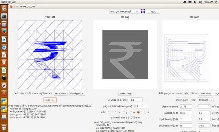The image size is (219, 132).
Task: Click the gray png rupee preview
Action: pos(125,55)
